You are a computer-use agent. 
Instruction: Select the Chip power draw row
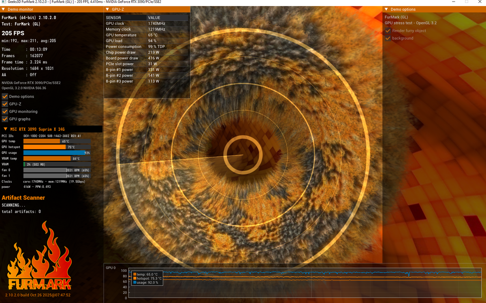click(x=147, y=53)
